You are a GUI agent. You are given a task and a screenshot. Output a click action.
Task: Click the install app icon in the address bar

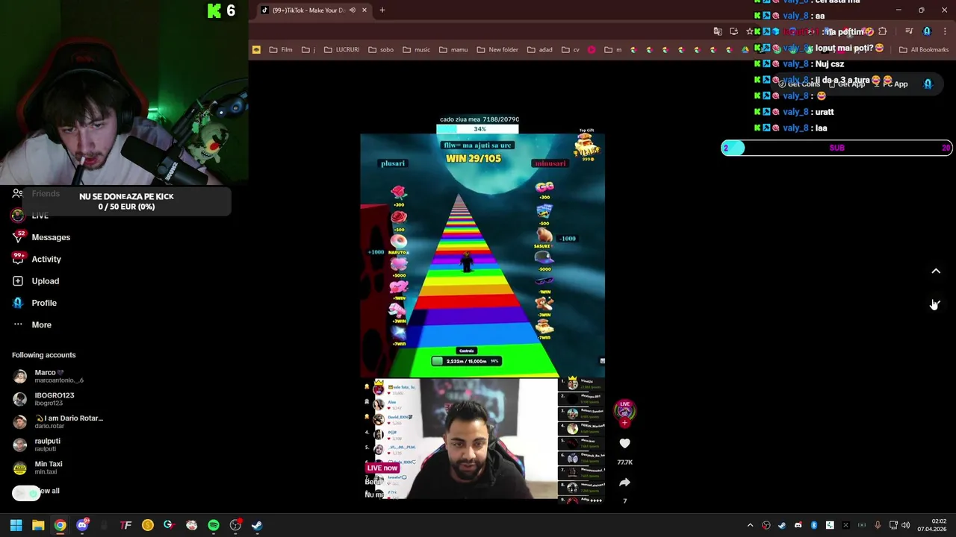(733, 31)
